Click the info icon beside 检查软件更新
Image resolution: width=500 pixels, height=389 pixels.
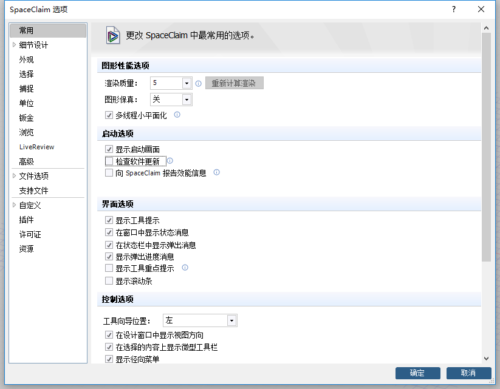[x=170, y=161]
